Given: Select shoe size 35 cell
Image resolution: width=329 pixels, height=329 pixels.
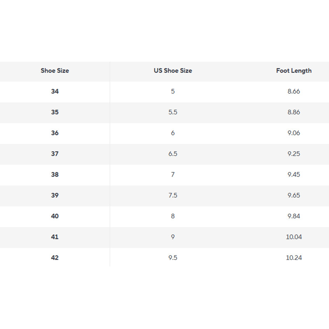Looking at the screenshot, I should click(55, 112).
